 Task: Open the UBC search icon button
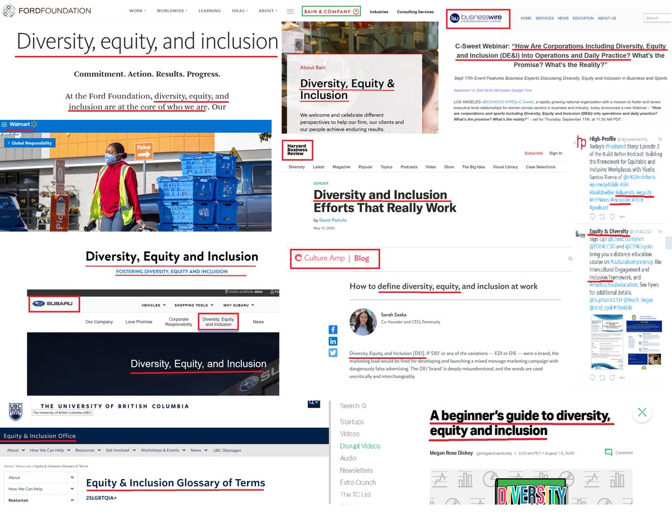point(315,403)
